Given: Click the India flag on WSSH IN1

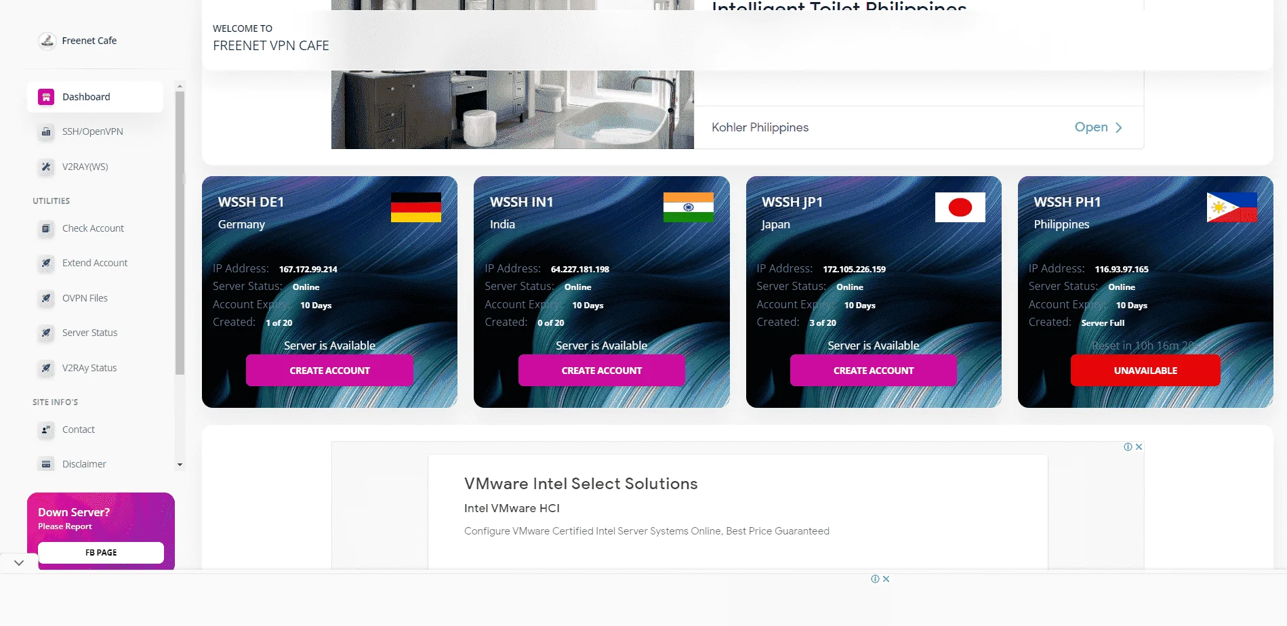Looking at the screenshot, I should click(x=688, y=207).
